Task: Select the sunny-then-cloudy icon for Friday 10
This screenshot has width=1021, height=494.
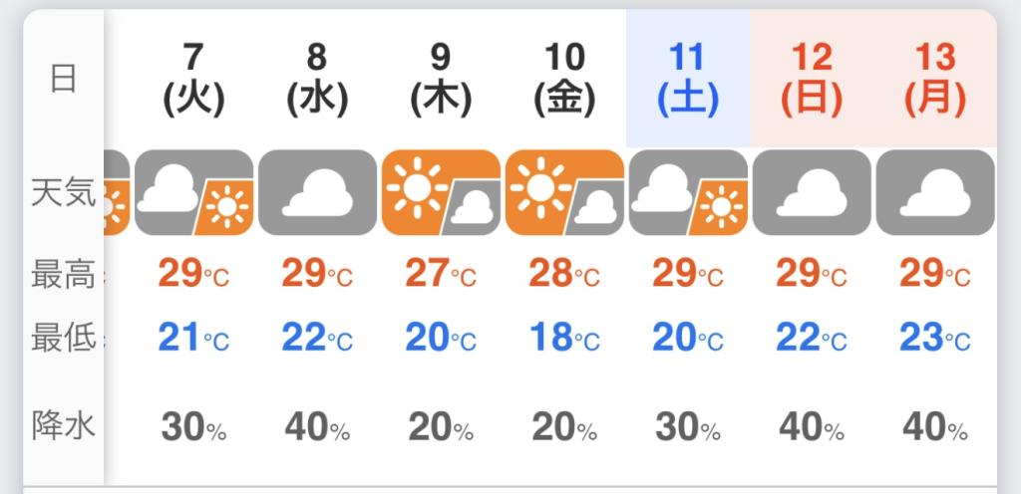Action: pos(564,192)
